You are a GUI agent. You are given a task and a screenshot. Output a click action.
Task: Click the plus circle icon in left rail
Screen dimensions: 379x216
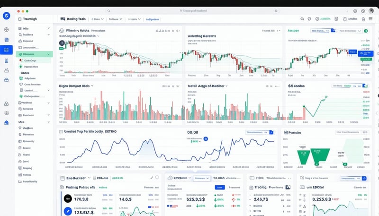coord(7,30)
